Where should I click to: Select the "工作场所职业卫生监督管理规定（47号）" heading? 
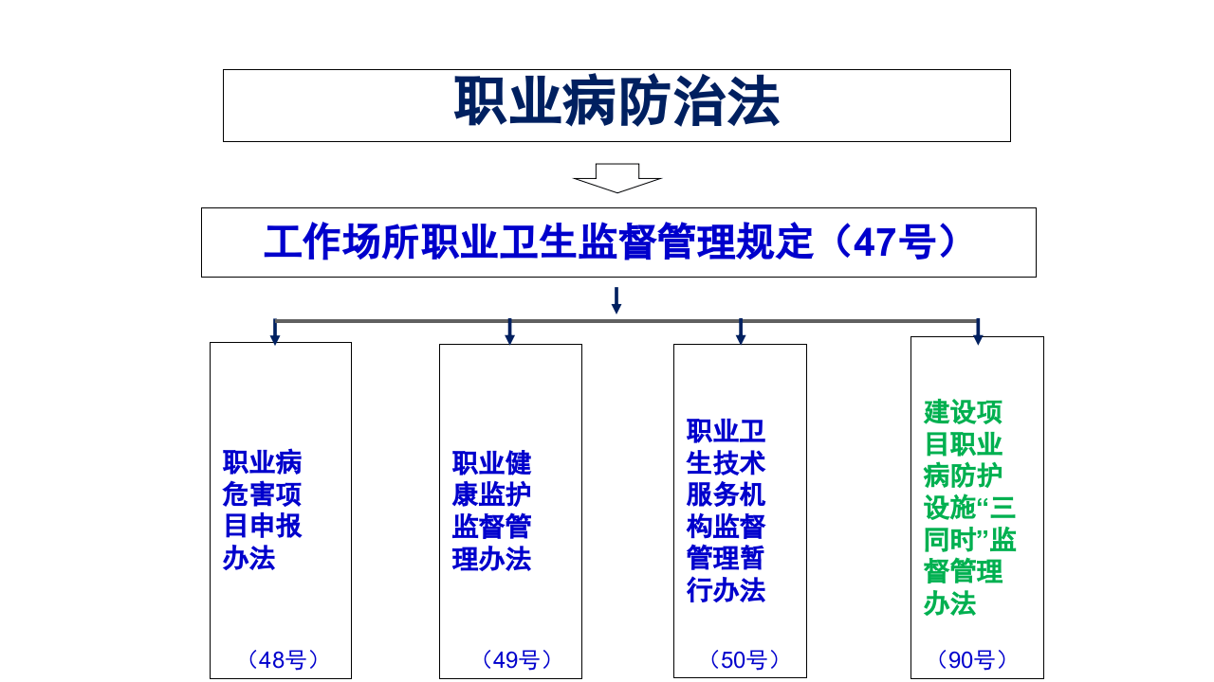(x=617, y=242)
